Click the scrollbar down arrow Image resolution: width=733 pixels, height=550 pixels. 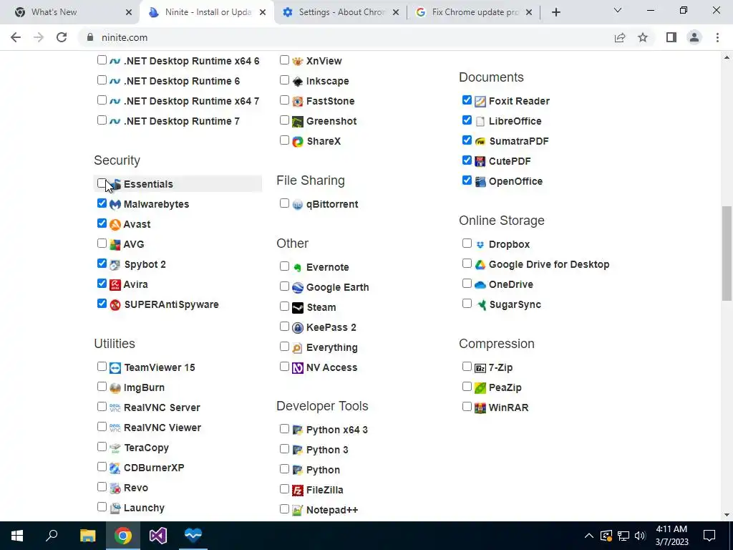[727, 515]
